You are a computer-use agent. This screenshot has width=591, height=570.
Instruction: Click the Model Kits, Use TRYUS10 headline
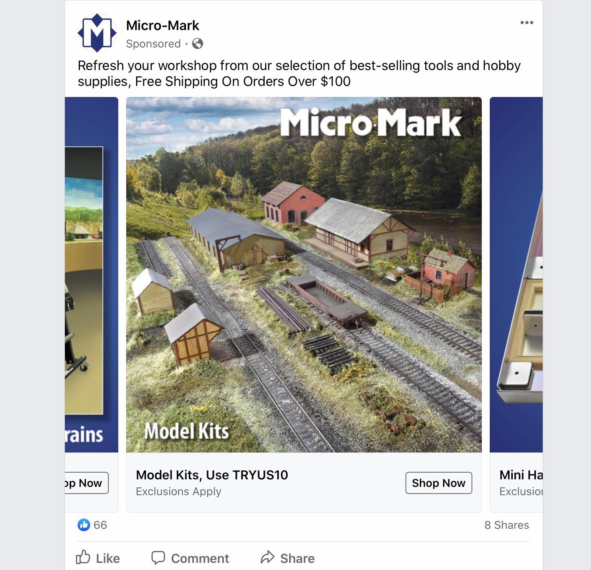[x=212, y=475]
